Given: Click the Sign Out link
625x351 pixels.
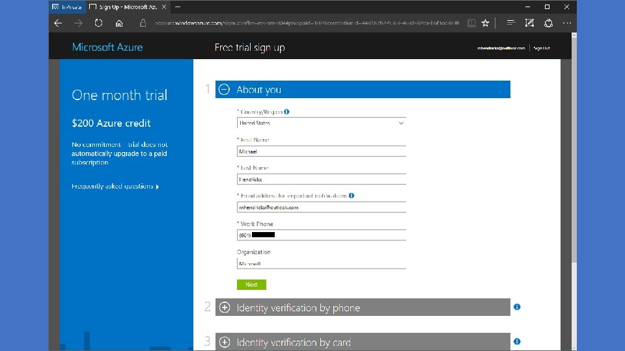Looking at the screenshot, I should tap(541, 48).
